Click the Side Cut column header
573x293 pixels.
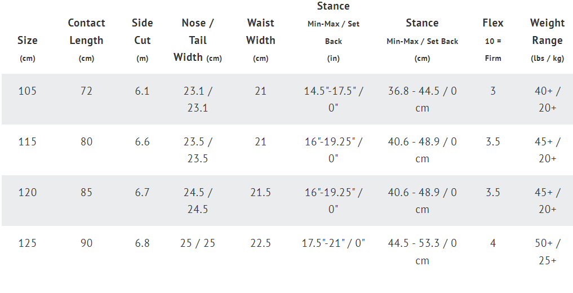pos(142,40)
